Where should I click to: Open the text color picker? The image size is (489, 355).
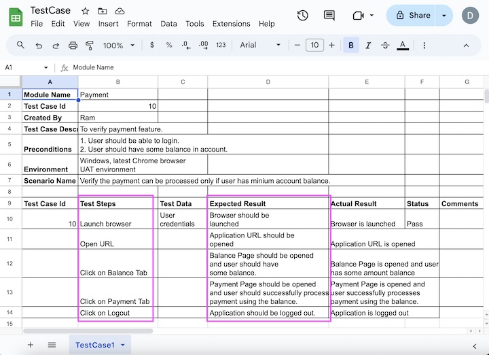pos(403,46)
